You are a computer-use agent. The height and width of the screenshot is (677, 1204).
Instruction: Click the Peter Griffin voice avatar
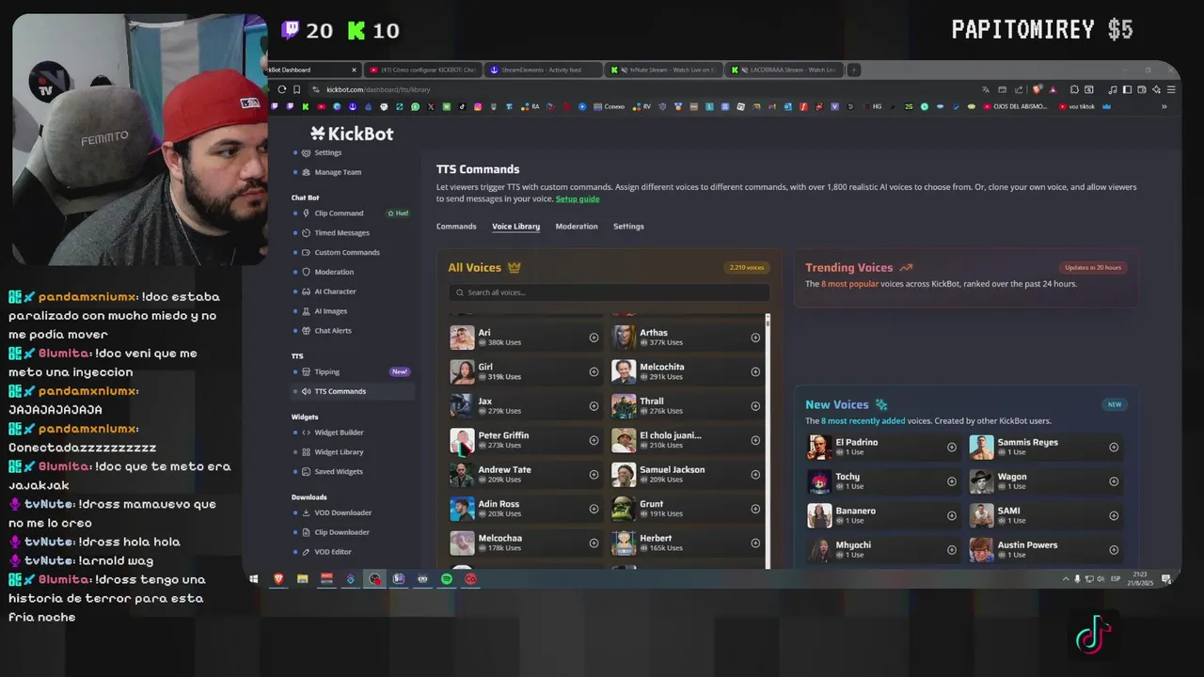click(462, 440)
